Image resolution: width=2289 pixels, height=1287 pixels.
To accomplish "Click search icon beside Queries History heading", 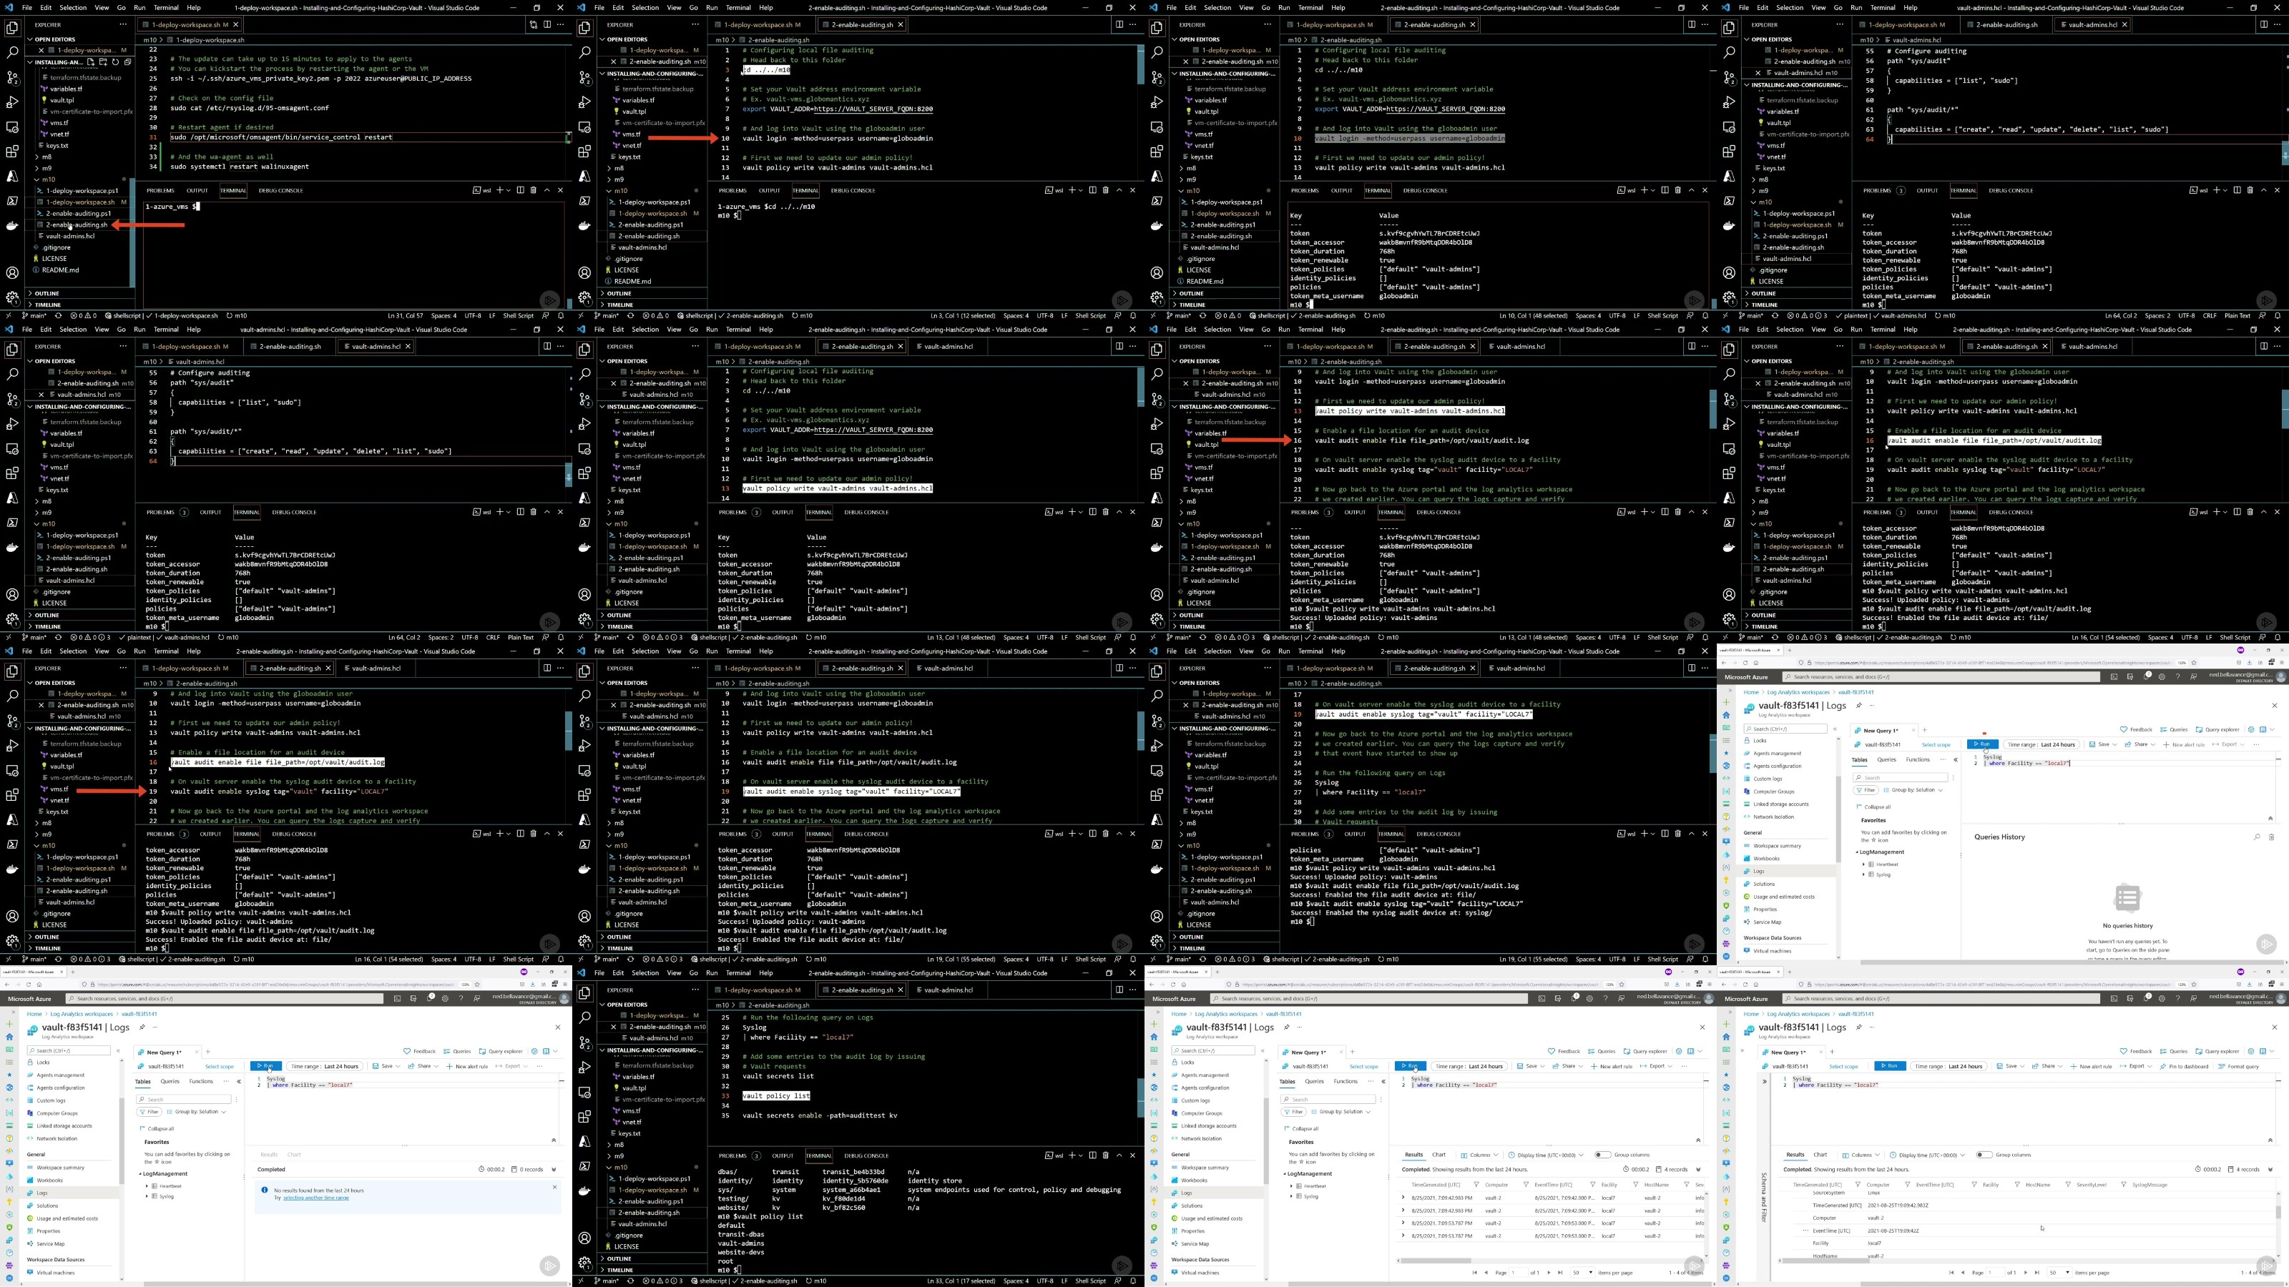I will tap(2256, 837).
